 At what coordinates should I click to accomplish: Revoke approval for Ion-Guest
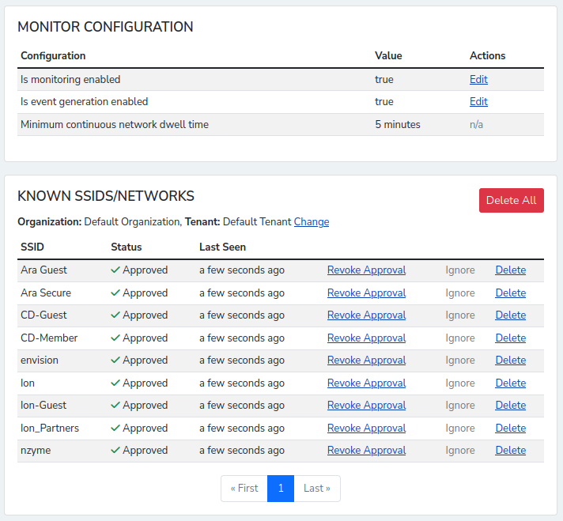pyautogui.click(x=367, y=406)
